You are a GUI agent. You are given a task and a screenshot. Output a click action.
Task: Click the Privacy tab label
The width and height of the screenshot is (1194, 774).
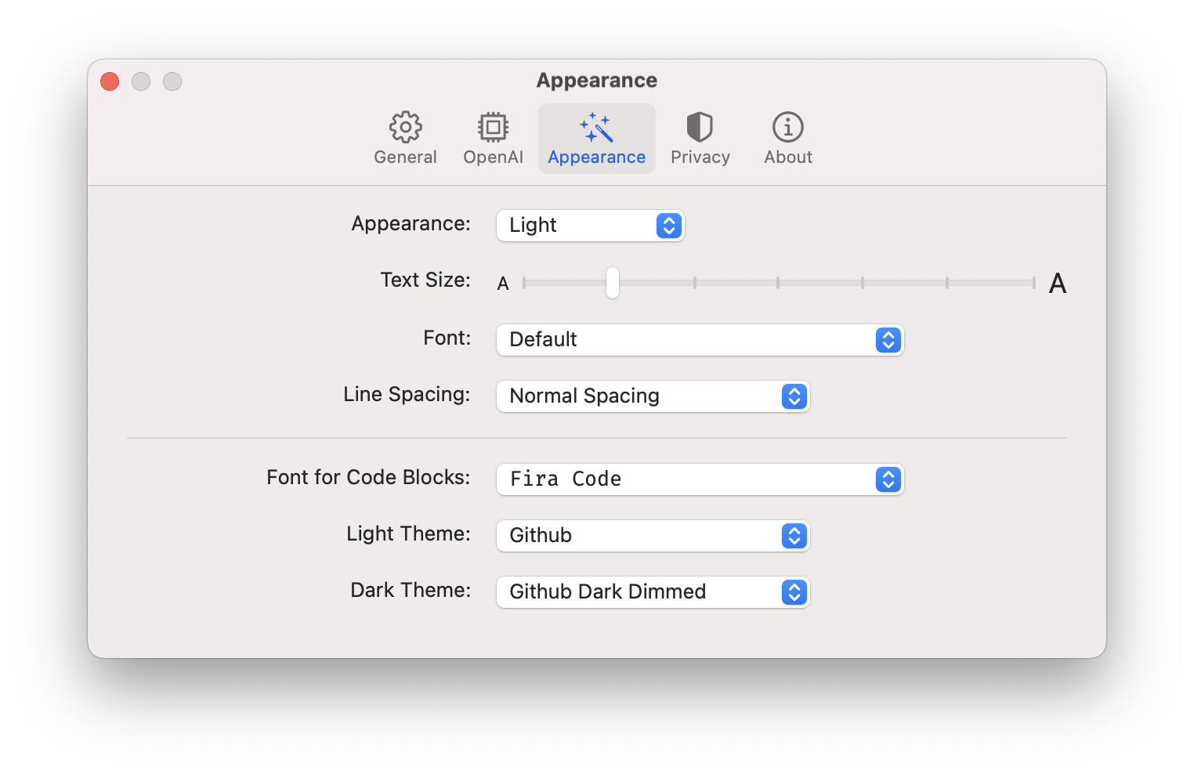pyautogui.click(x=700, y=157)
